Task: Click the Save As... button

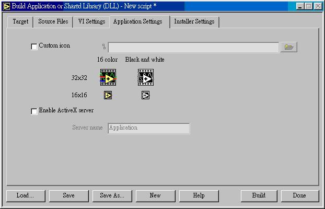Action: tap(112, 196)
